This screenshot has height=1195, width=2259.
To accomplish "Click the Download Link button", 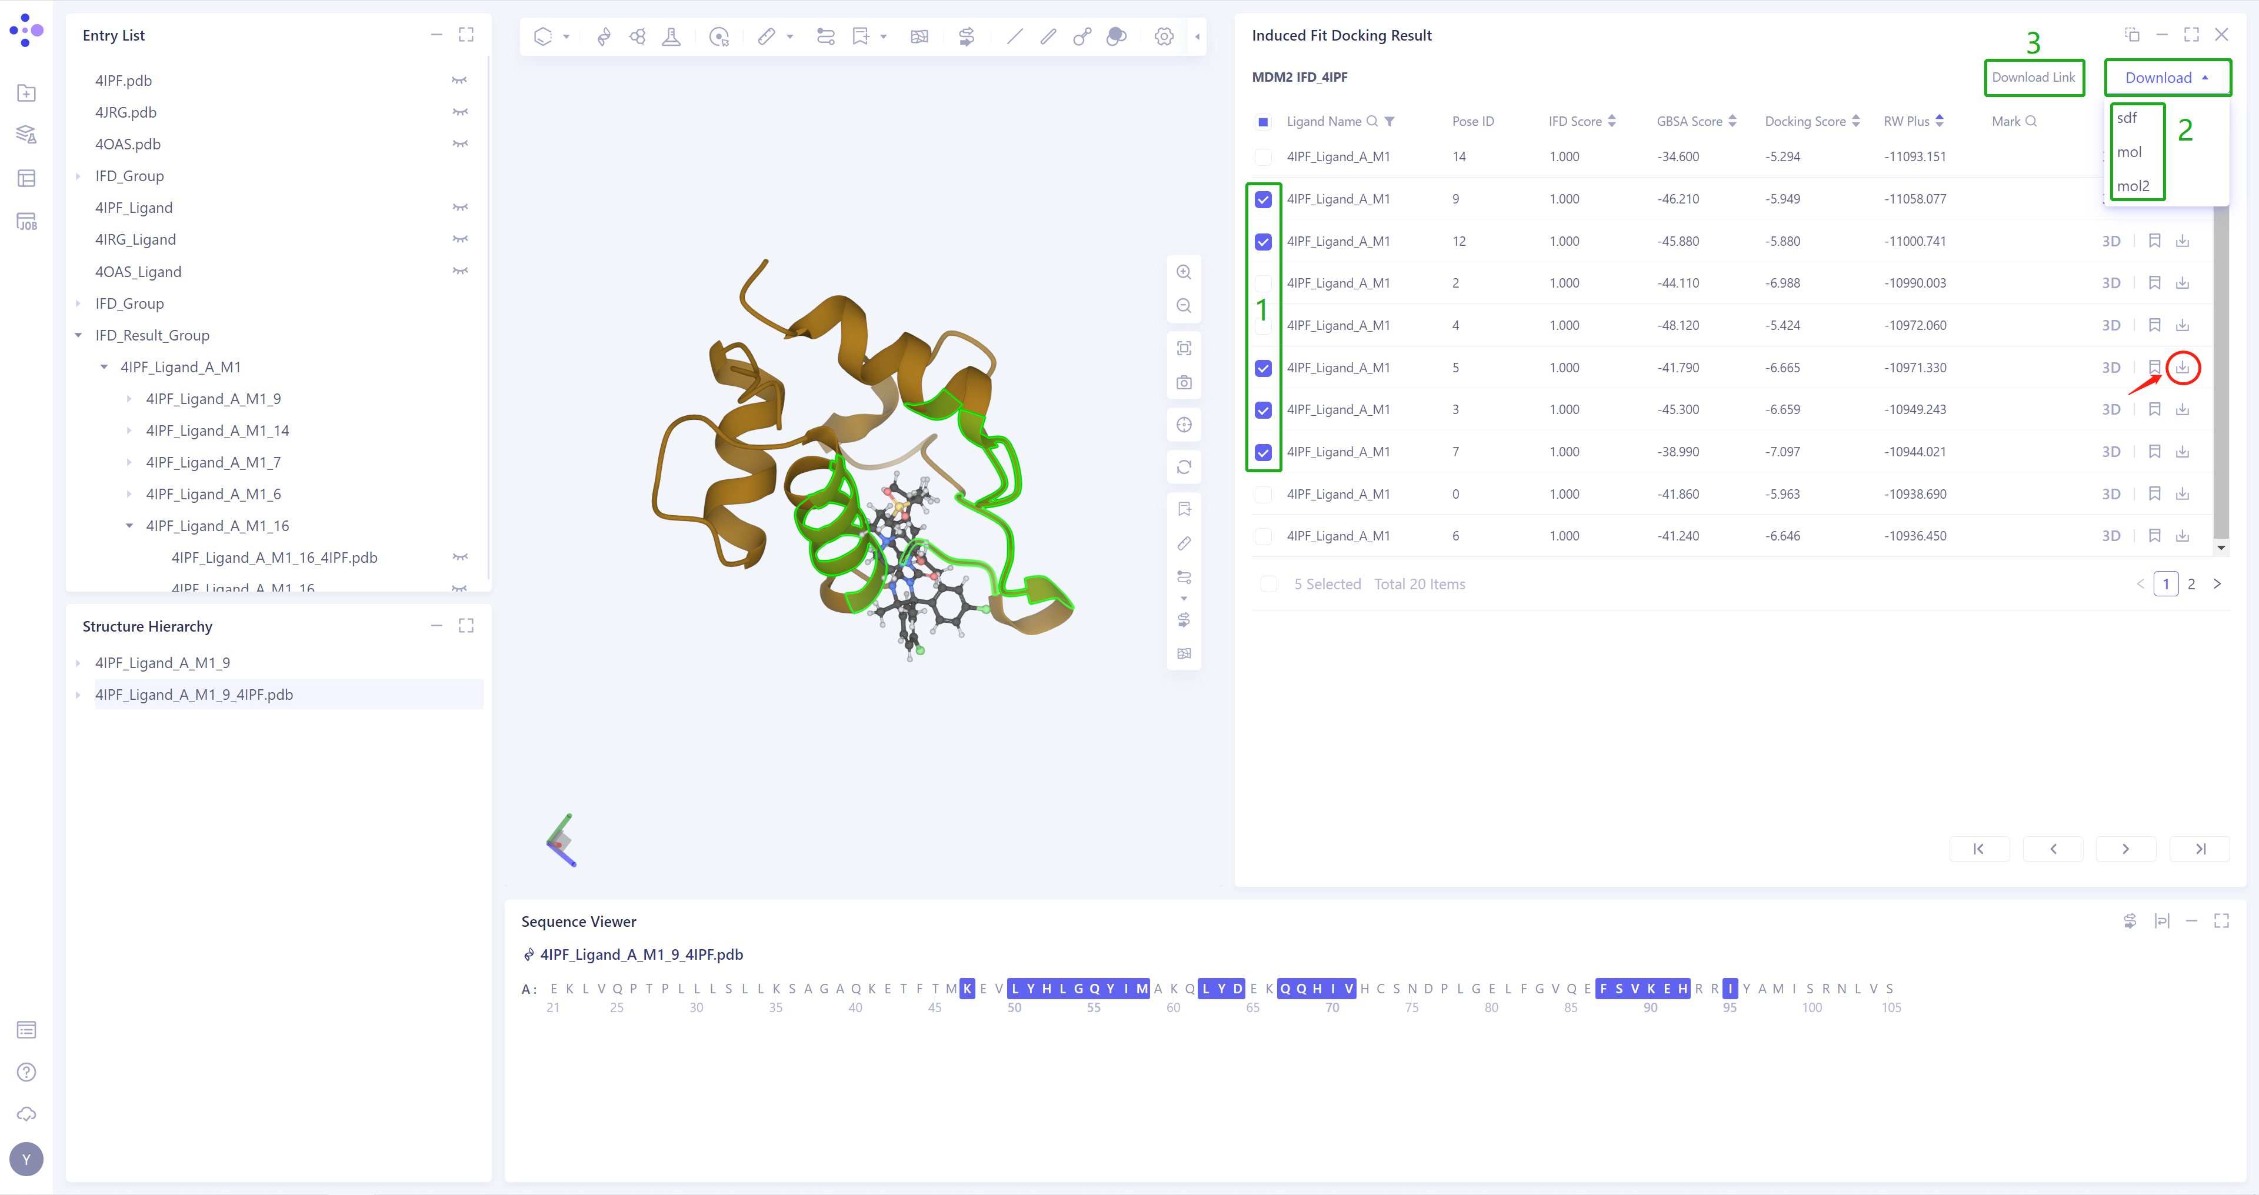I will point(2034,77).
